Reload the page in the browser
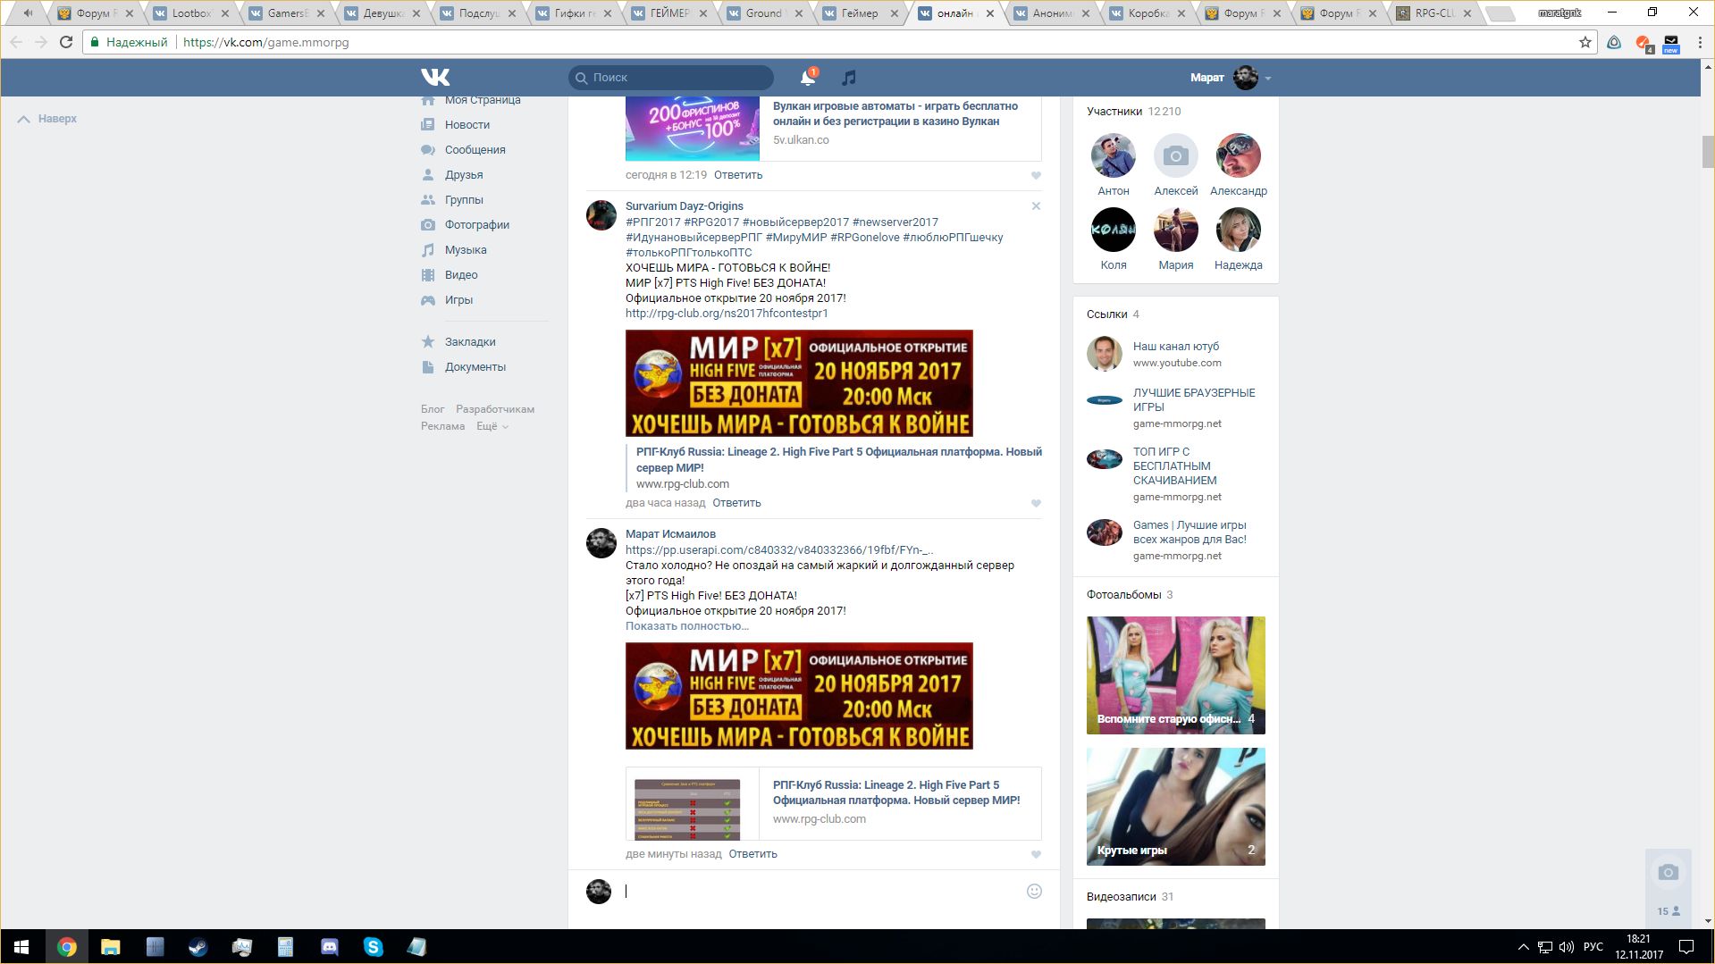This screenshot has height=964, width=1715. (x=66, y=42)
